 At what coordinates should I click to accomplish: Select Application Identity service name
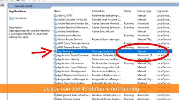click(68, 59)
